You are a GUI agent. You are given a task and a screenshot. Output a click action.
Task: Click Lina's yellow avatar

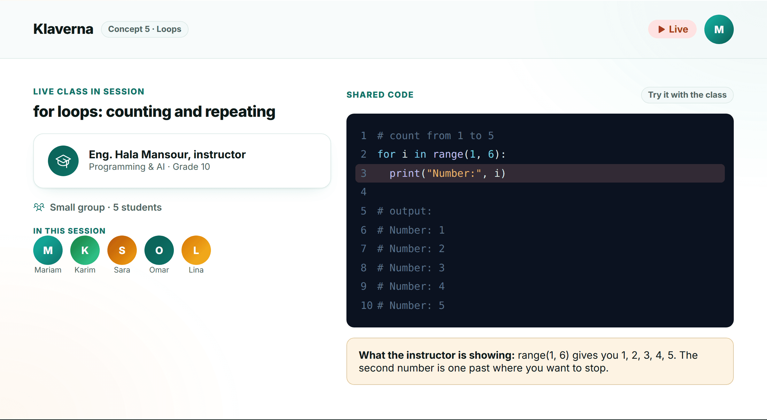[196, 250]
